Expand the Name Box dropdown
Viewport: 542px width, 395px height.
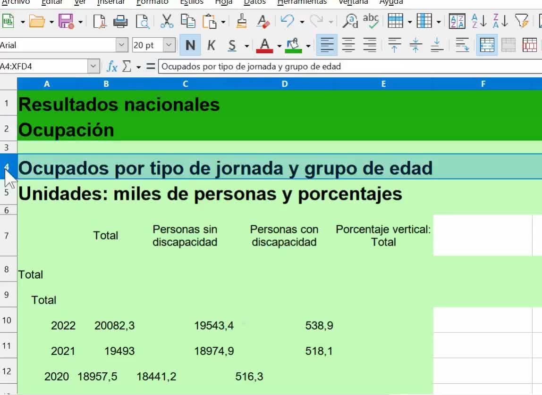tap(93, 66)
